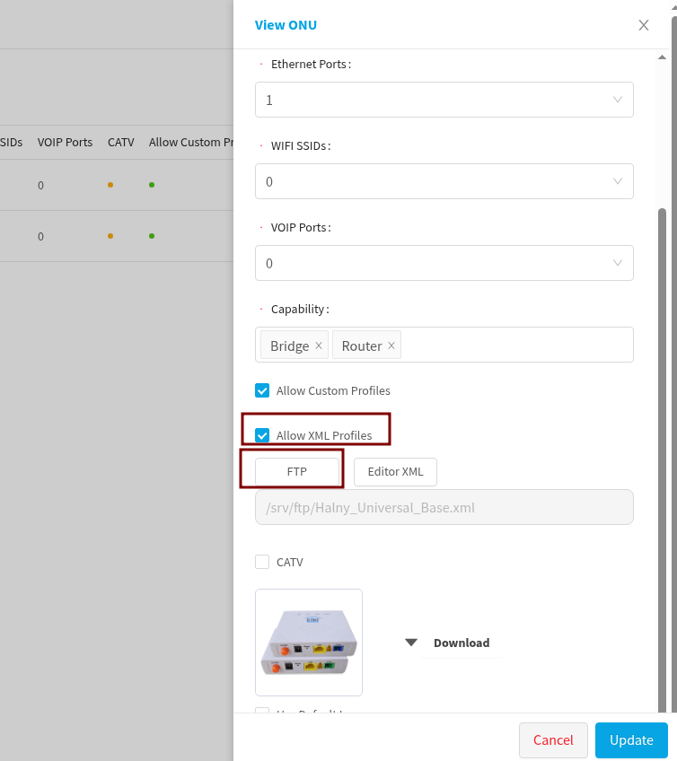This screenshot has height=761, width=677.
Task: Click the ONU device image thumbnail
Action: pos(309,643)
